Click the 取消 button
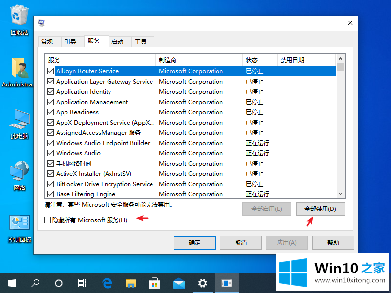Viewport: 391px width, 293px height. (241, 242)
